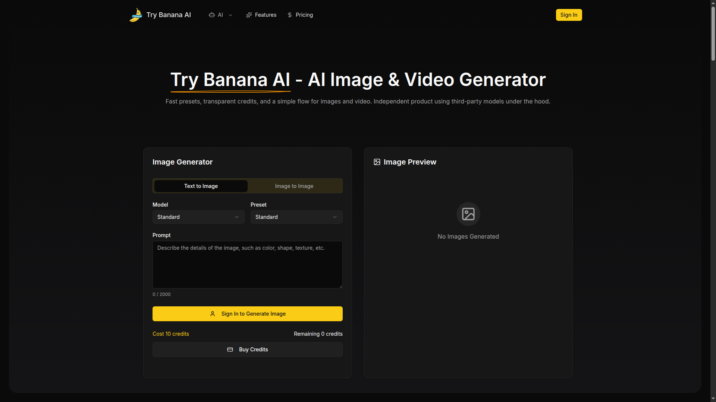Click the Sign In button
716x402 pixels.
(569, 15)
